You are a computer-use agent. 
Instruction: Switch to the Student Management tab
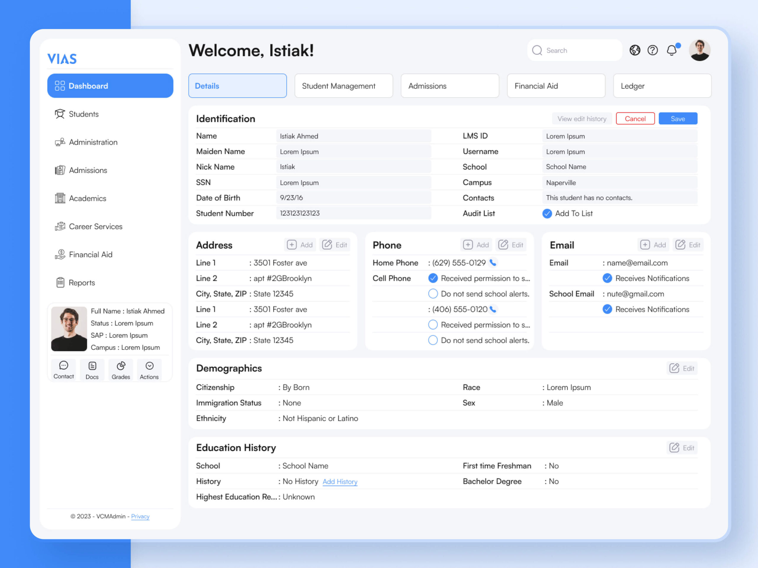pyautogui.click(x=343, y=86)
